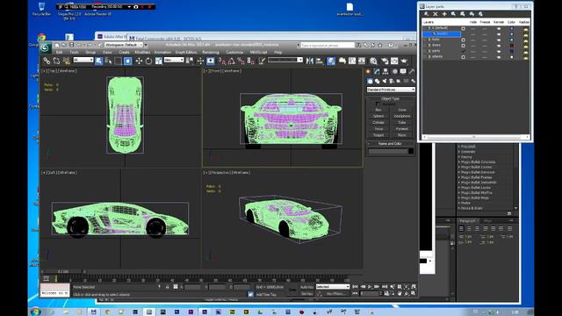Viewport: 562px width, 316px height.
Task: Toggle Freeze for the parts layer
Action: point(485,52)
